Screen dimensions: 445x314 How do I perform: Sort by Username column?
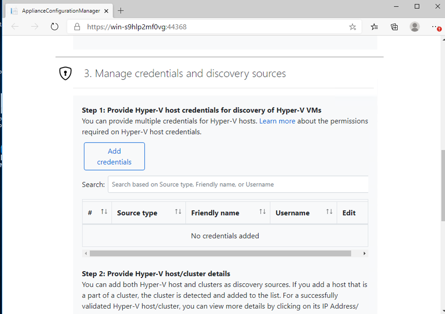pyautogui.click(x=329, y=212)
